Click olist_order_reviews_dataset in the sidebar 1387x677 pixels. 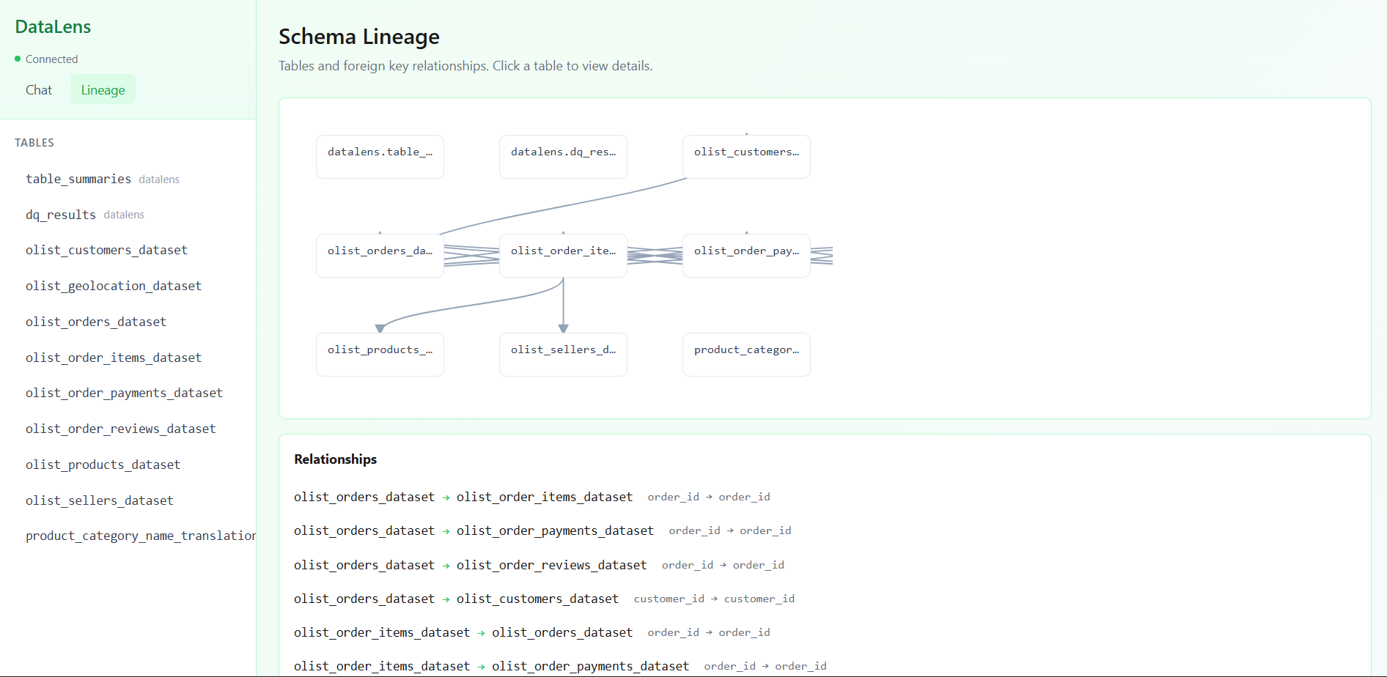pos(120,429)
